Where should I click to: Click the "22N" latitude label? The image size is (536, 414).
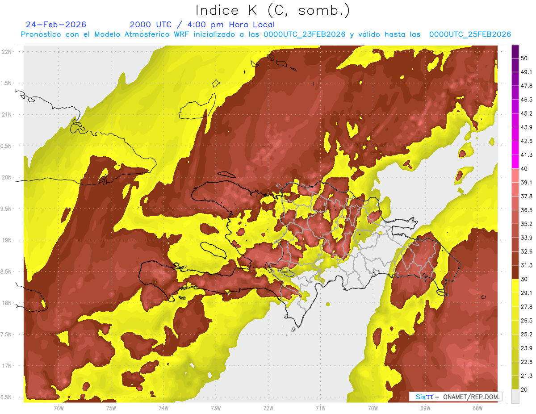[x=8, y=52]
